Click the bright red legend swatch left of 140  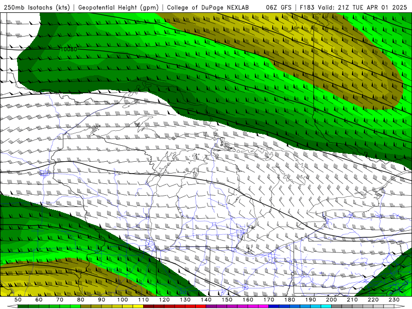pos(201,306)
